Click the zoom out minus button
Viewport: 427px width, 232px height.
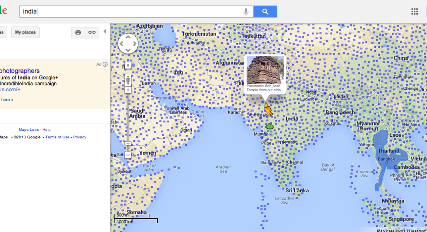click(x=128, y=155)
